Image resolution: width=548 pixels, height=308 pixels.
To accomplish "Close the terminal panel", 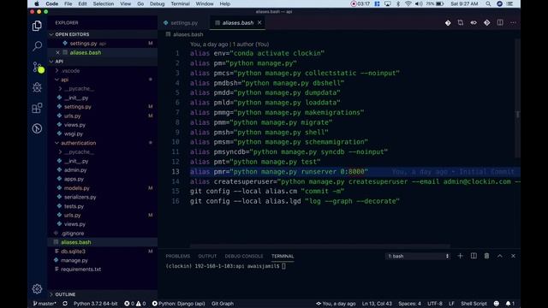I will coord(513,256).
